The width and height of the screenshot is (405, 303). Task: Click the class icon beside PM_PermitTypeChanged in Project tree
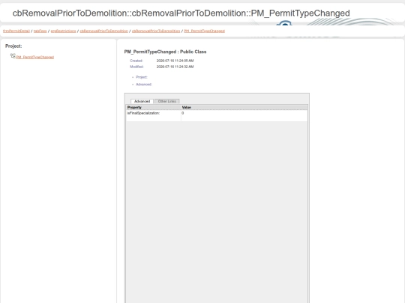(13, 56)
